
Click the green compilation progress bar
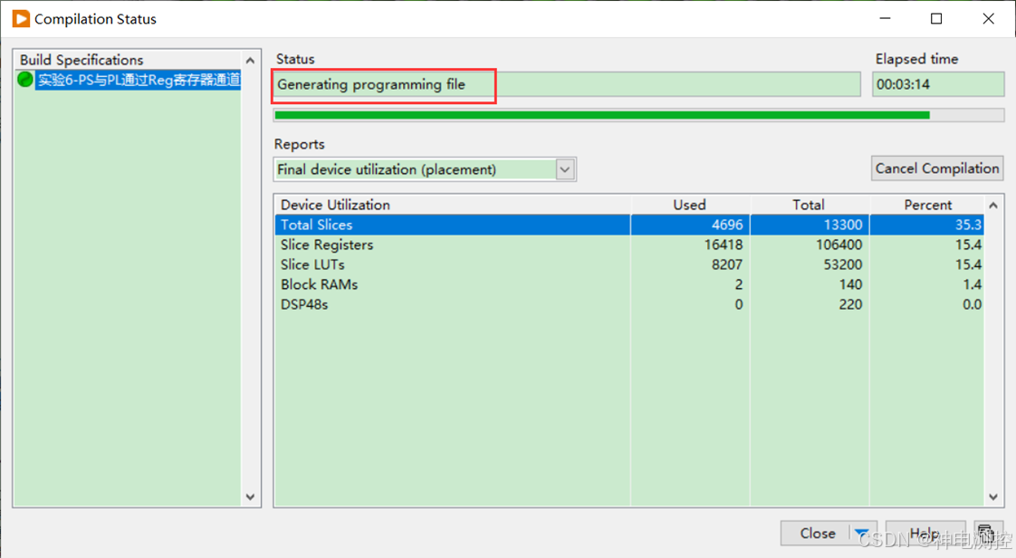(x=638, y=115)
